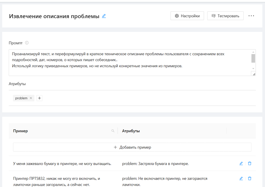The image size is (265, 187).
Task: Edit the title "Извлечение описания проблемы"
Action: [x=104, y=16]
